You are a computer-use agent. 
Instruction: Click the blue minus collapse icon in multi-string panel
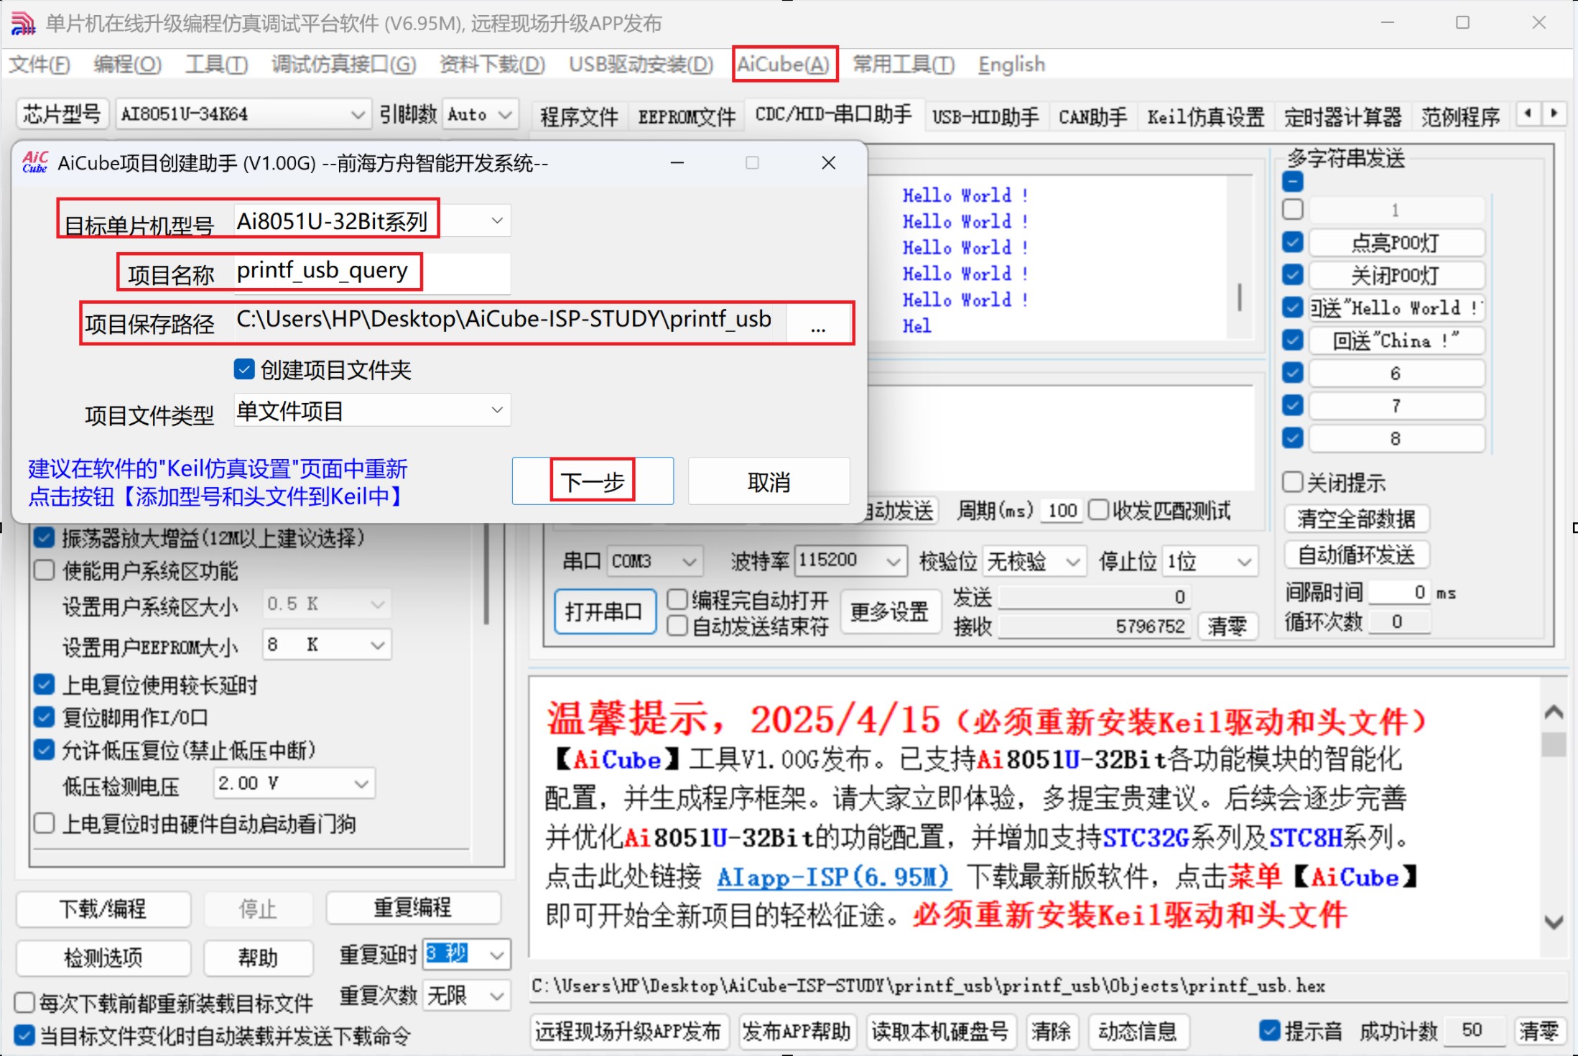point(1292,181)
